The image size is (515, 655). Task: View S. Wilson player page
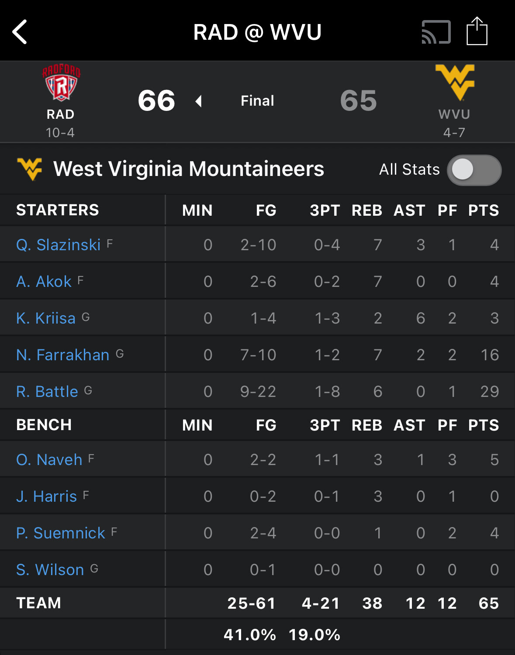coord(50,570)
